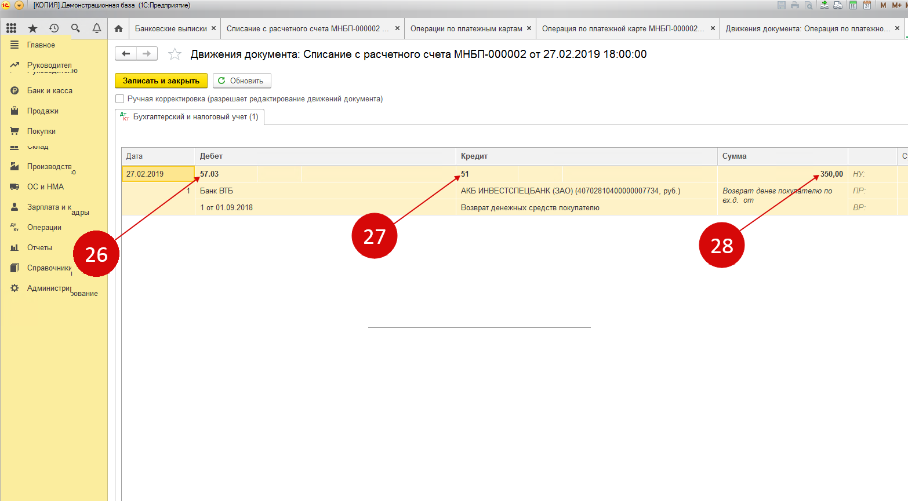This screenshot has width=908, height=501.
Task: Switch to the Банковские выписки tab
Action: point(170,28)
